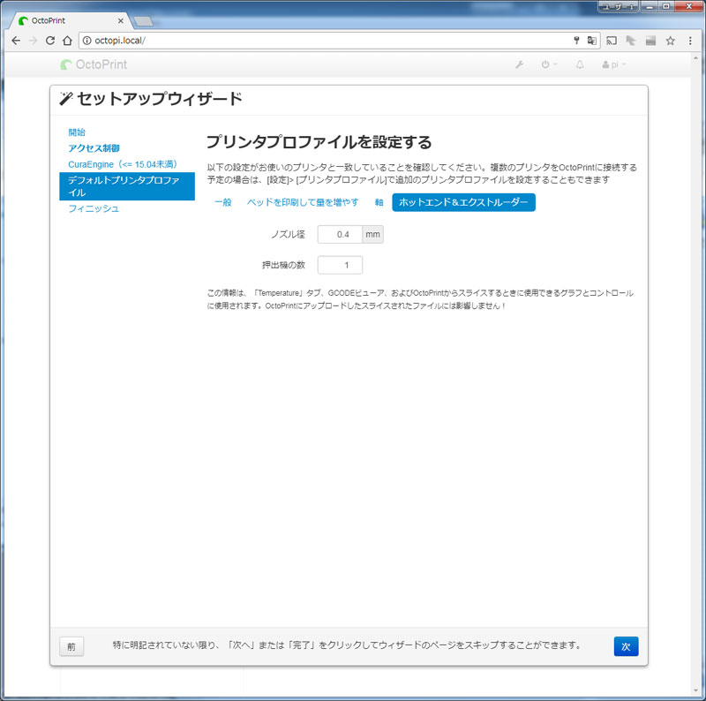Click the OctoPrint logo in the navbar
This screenshot has width=706, height=701.
click(94, 64)
